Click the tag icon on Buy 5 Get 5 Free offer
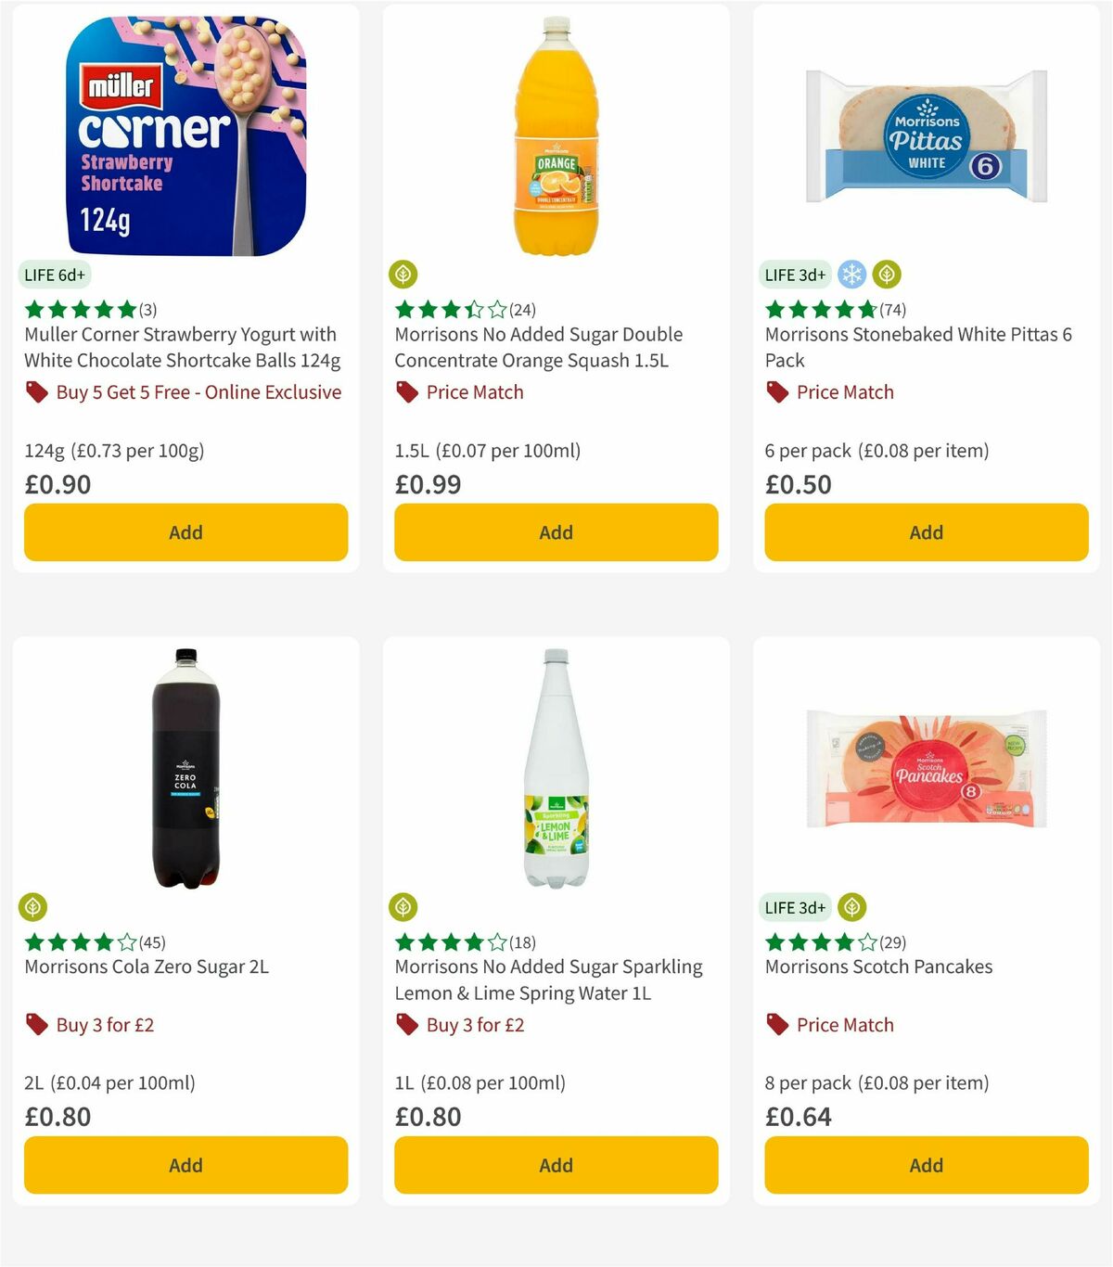The image size is (1113, 1267). tap(36, 392)
